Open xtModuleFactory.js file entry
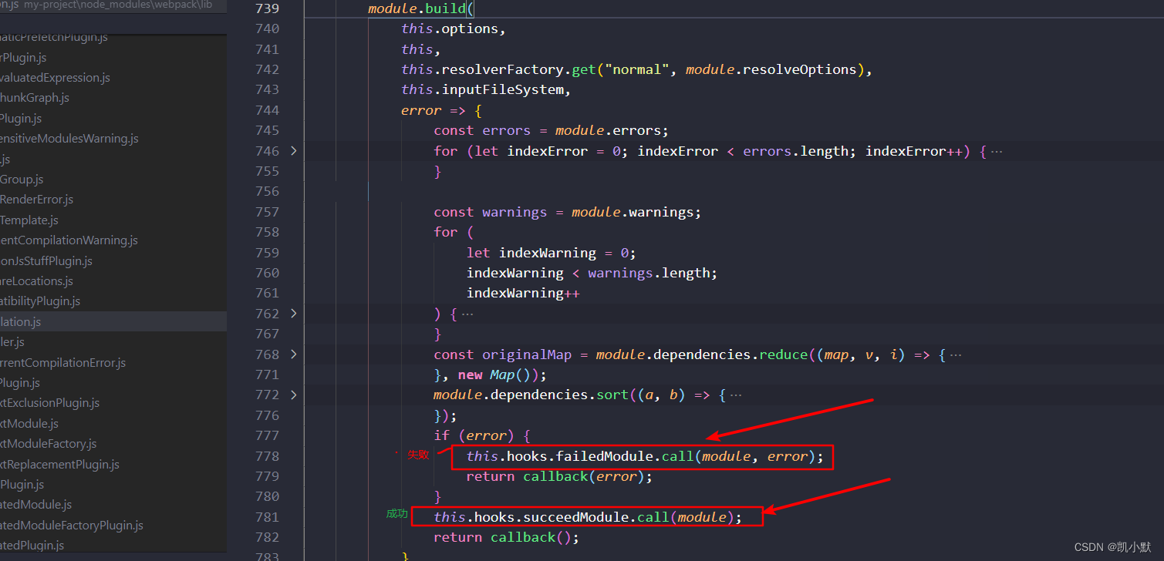Screen dimensions: 1164x561 49,444
